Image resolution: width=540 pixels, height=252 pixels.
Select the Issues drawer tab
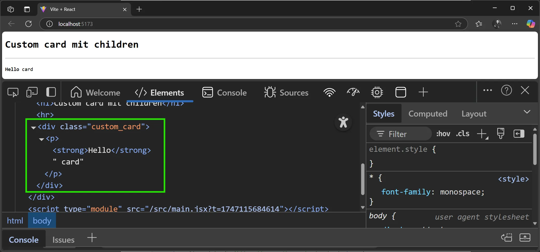(63, 240)
